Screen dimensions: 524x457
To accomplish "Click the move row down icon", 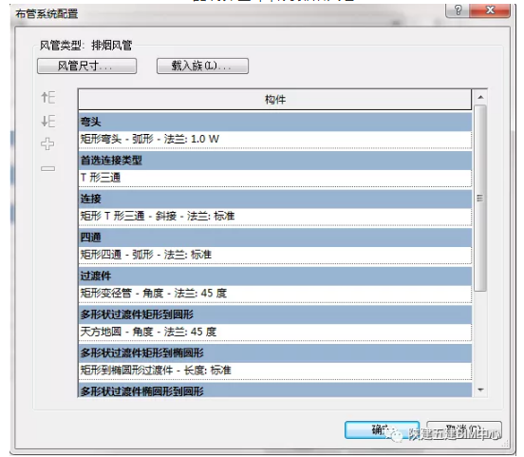I will coord(48,121).
